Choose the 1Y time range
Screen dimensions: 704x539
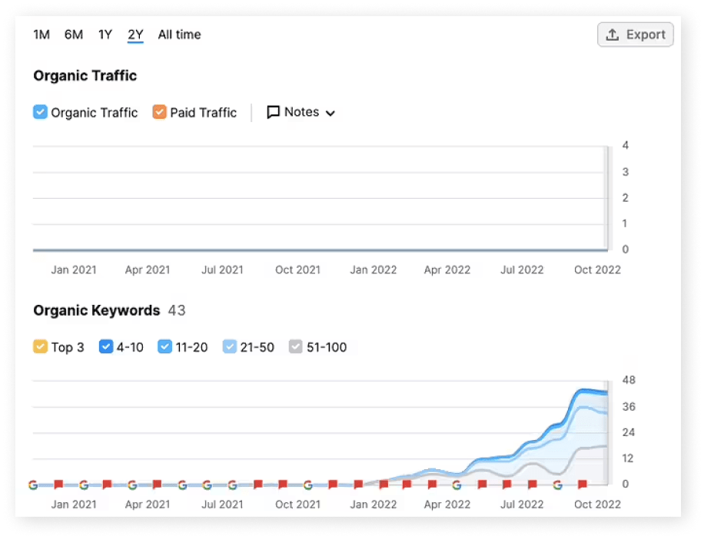pos(105,35)
